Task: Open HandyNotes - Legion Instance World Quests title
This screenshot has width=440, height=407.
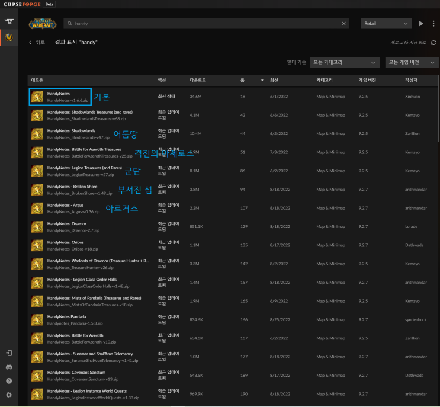Action: pyautogui.click(x=87, y=391)
